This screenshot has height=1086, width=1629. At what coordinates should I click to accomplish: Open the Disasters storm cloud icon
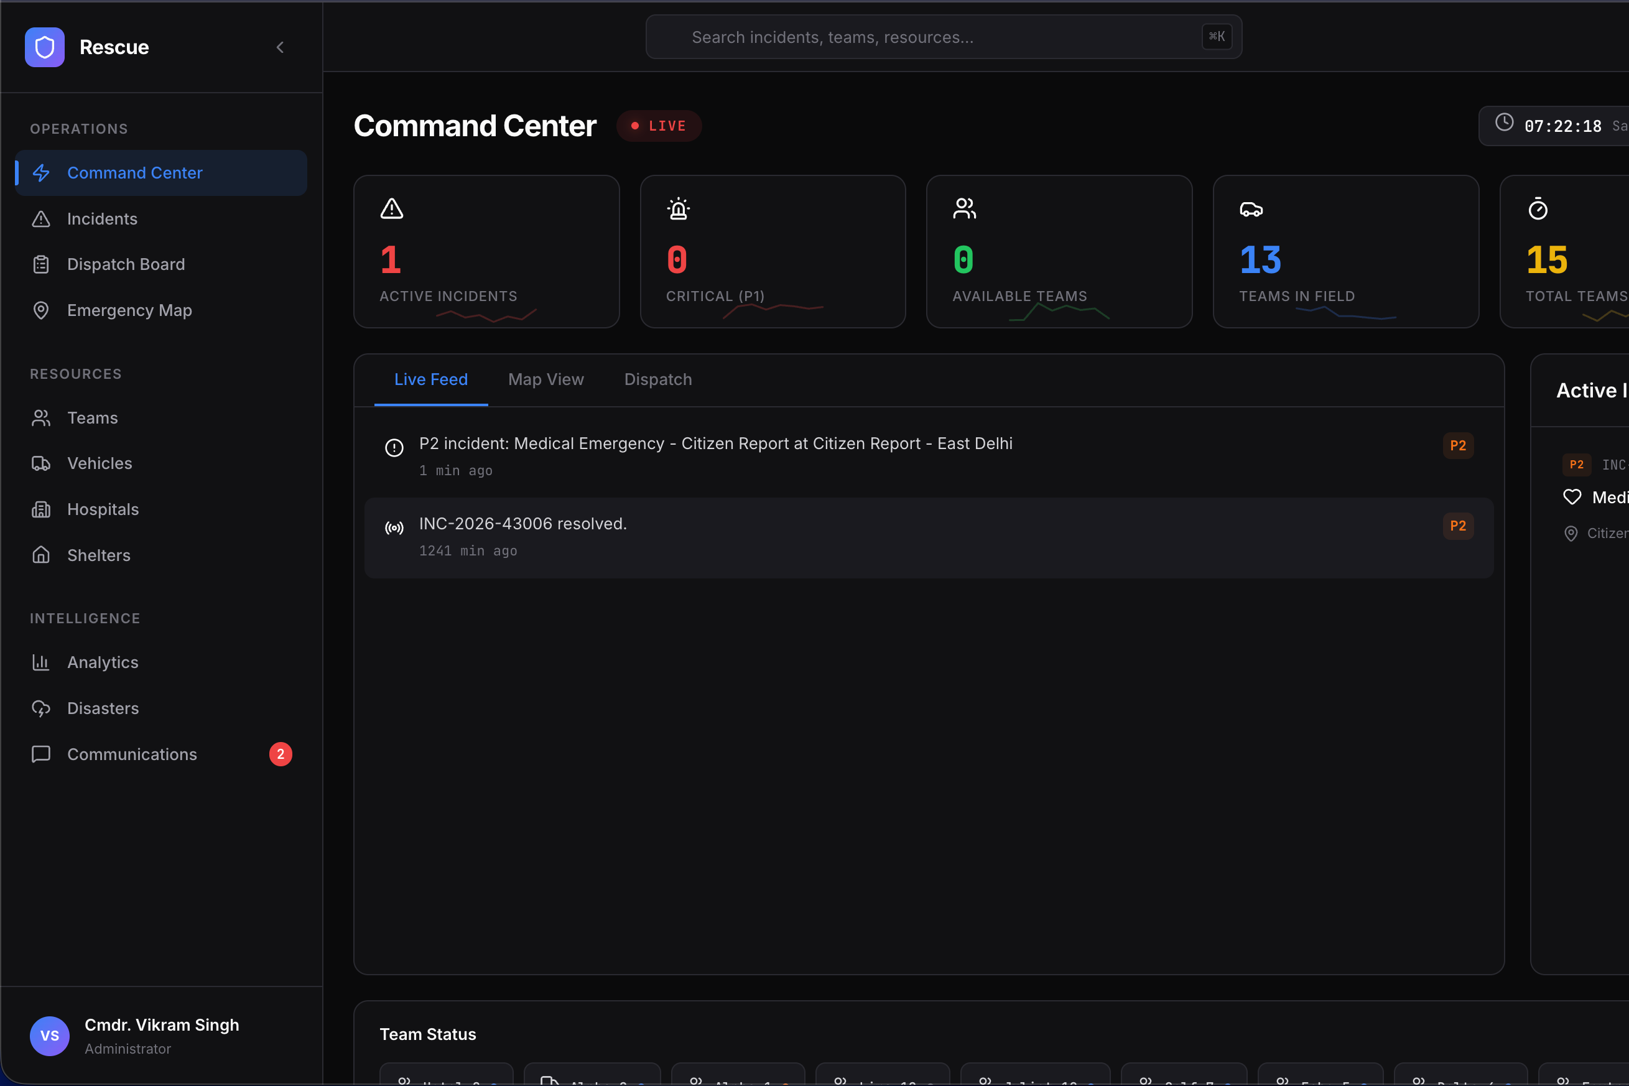[x=41, y=708]
